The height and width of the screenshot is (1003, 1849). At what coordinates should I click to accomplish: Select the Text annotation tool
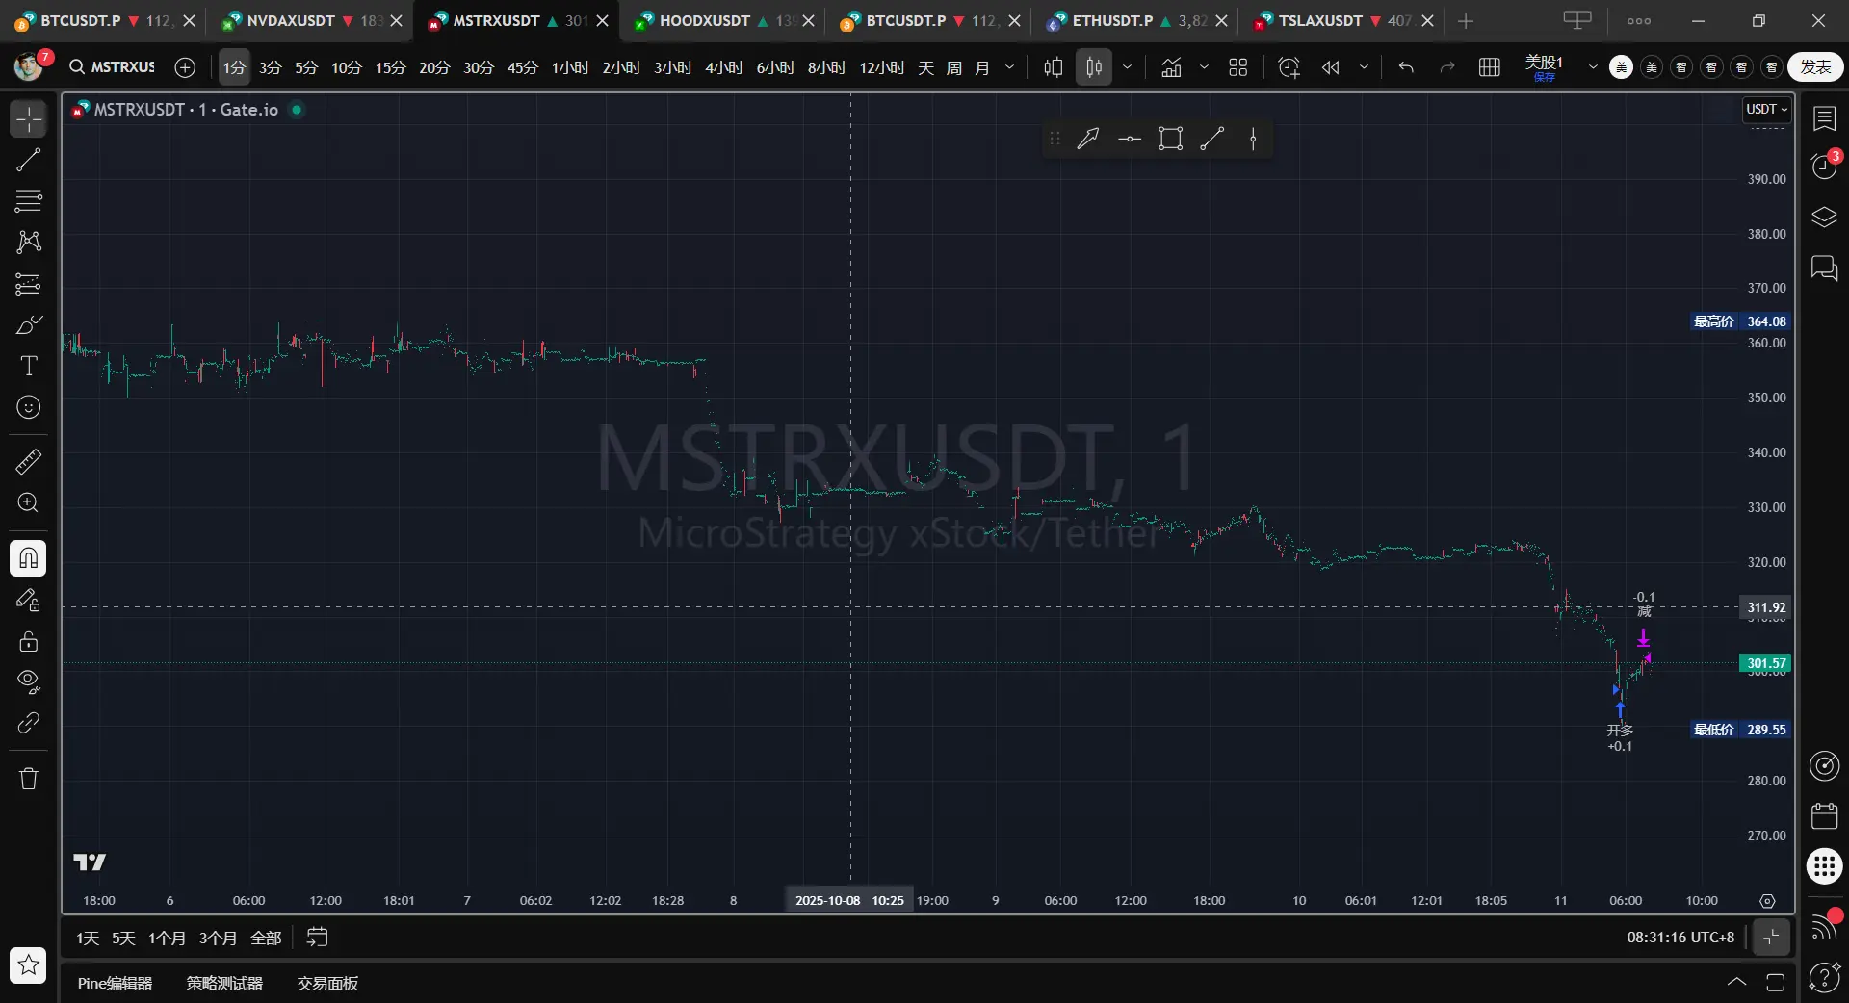(x=29, y=366)
